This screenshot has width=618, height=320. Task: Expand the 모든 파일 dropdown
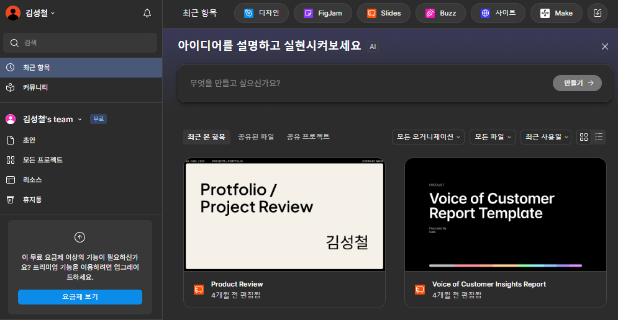click(x=492, y=137)
